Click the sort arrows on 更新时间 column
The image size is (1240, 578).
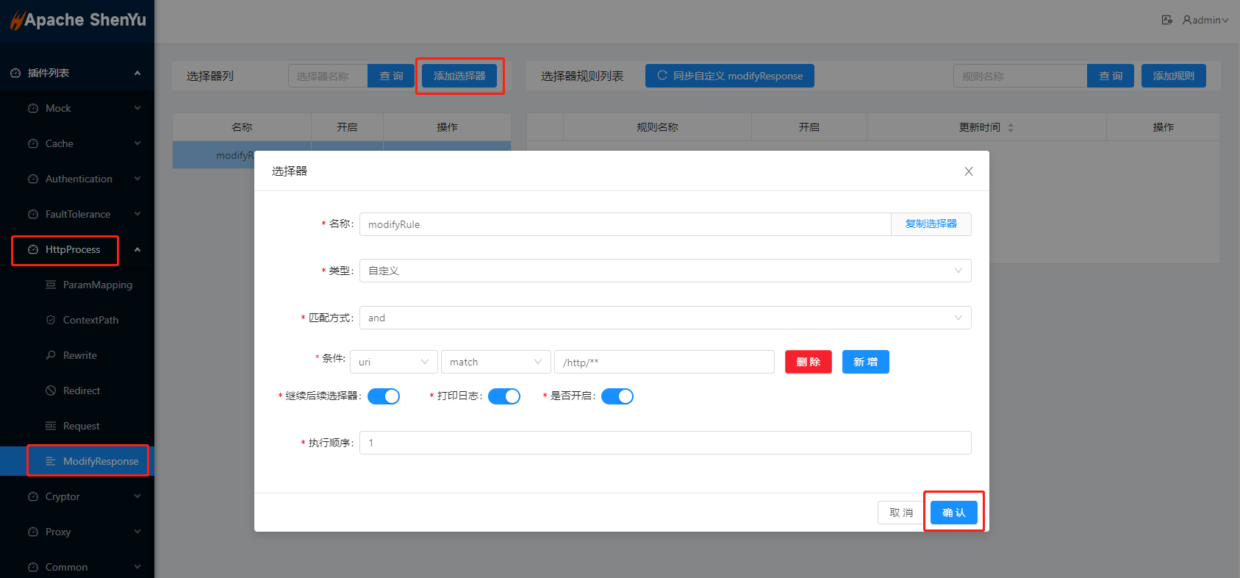pos(1011,127)
